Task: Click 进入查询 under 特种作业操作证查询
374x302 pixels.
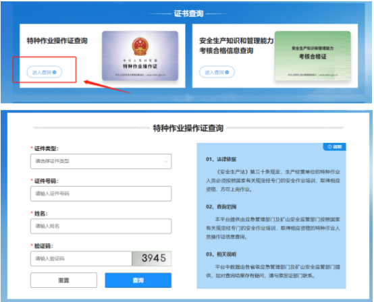Action: pos(45,72)
